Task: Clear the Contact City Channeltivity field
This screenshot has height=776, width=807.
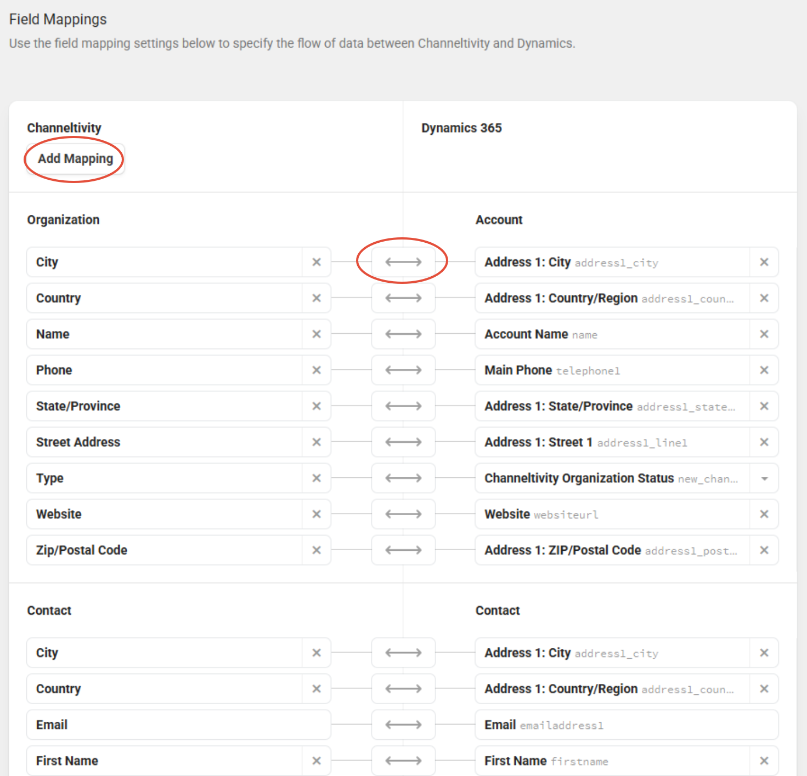Action: pos(317,653)
